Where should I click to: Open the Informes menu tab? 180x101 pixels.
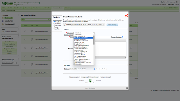(68, 8)
